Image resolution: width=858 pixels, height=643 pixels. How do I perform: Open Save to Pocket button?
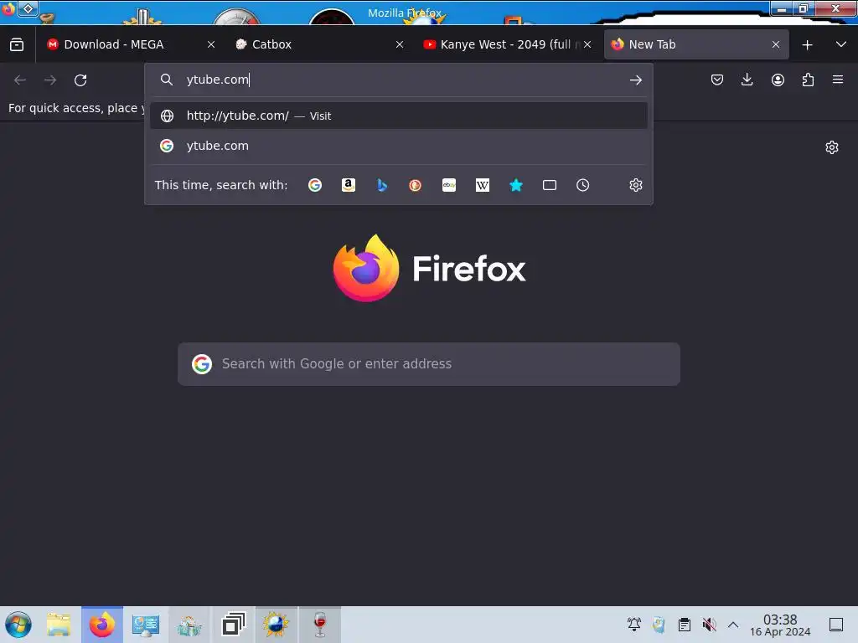[x=717, y=80]
